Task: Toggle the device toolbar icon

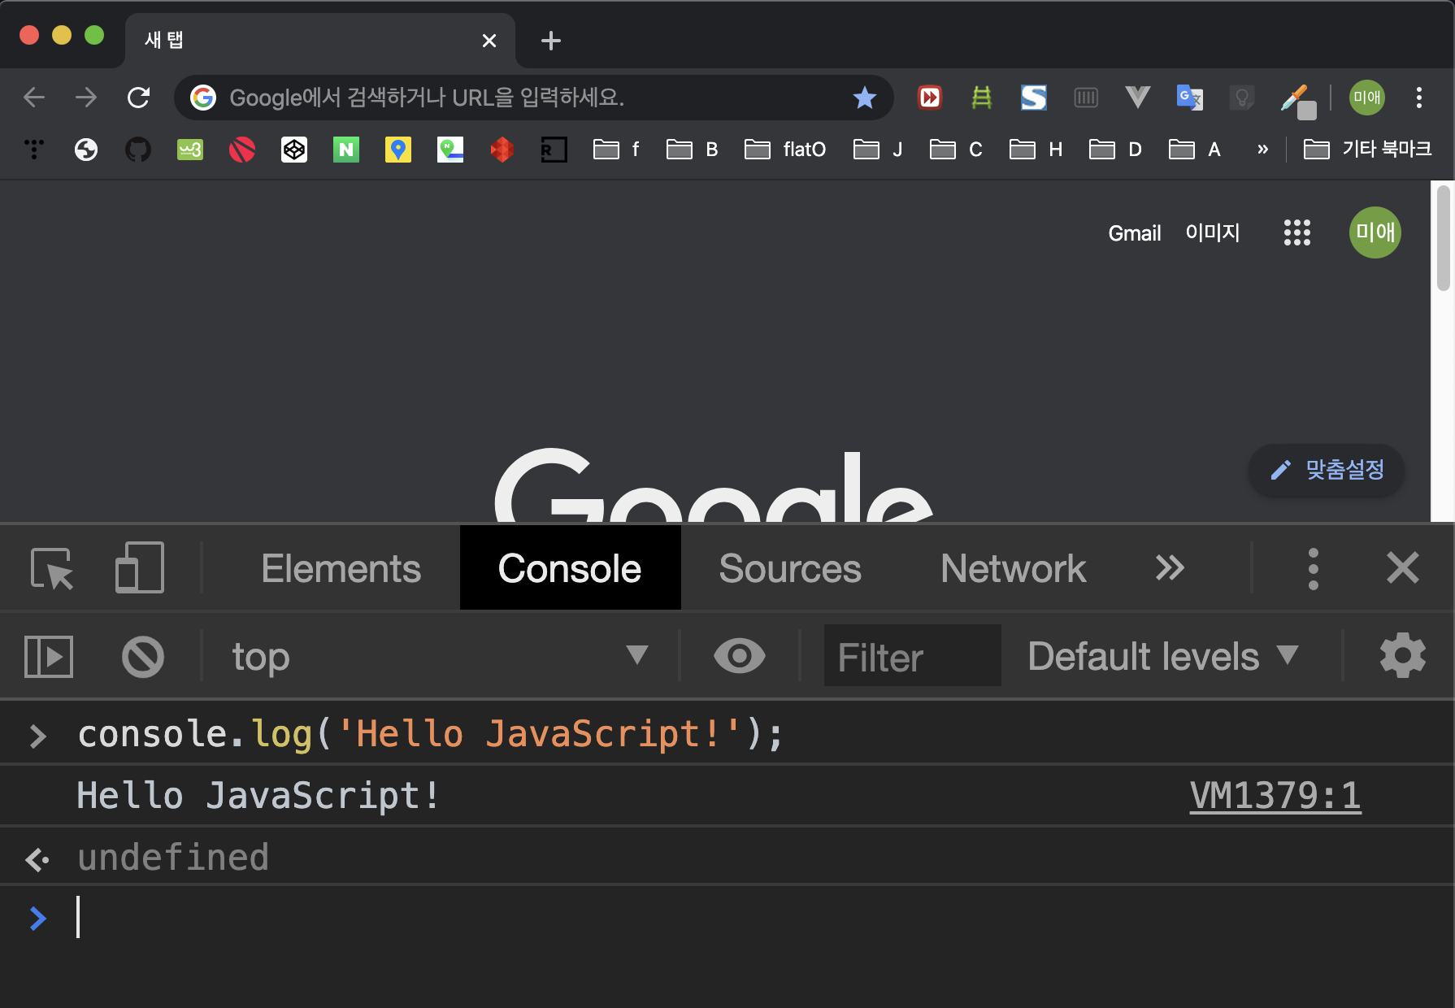Action: point(140,567)
